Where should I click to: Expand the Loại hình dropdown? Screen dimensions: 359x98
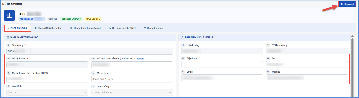47,92
